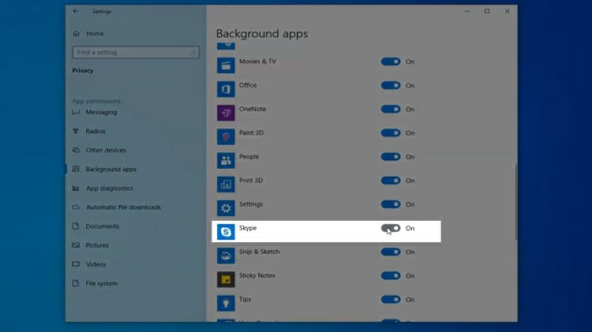Click the OneNote app icon

[x=226, y=113]
